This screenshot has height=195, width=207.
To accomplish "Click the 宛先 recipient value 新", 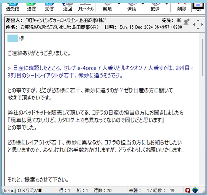I will pyautogui.click(x=179, y=20).
